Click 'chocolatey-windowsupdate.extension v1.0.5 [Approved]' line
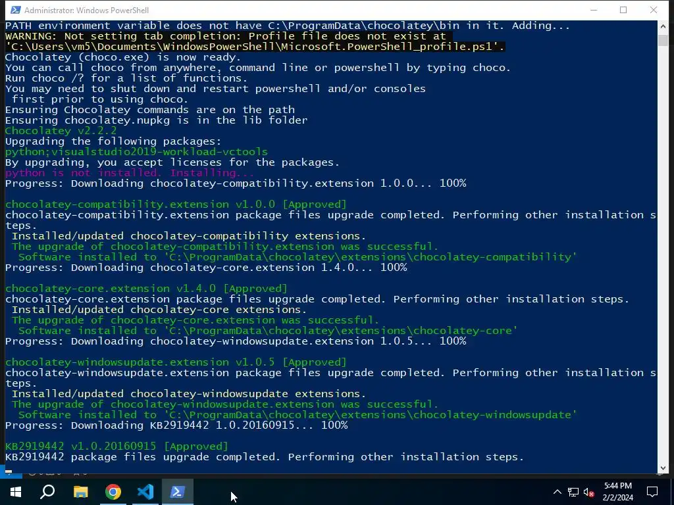 [176, 362]
